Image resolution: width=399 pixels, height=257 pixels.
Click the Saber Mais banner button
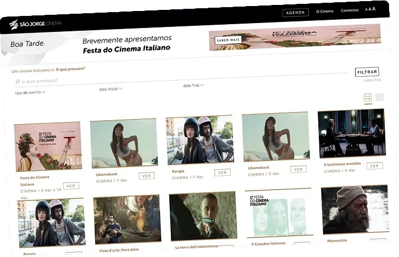pos(228,40)
